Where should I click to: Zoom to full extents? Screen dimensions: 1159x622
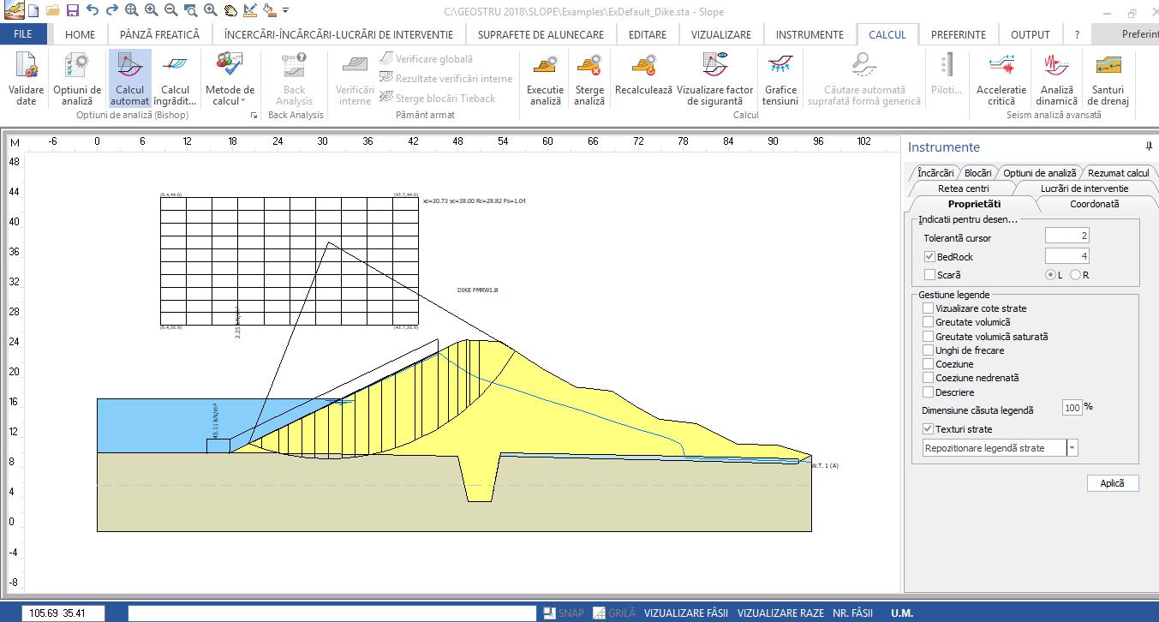tap(131, 10)
